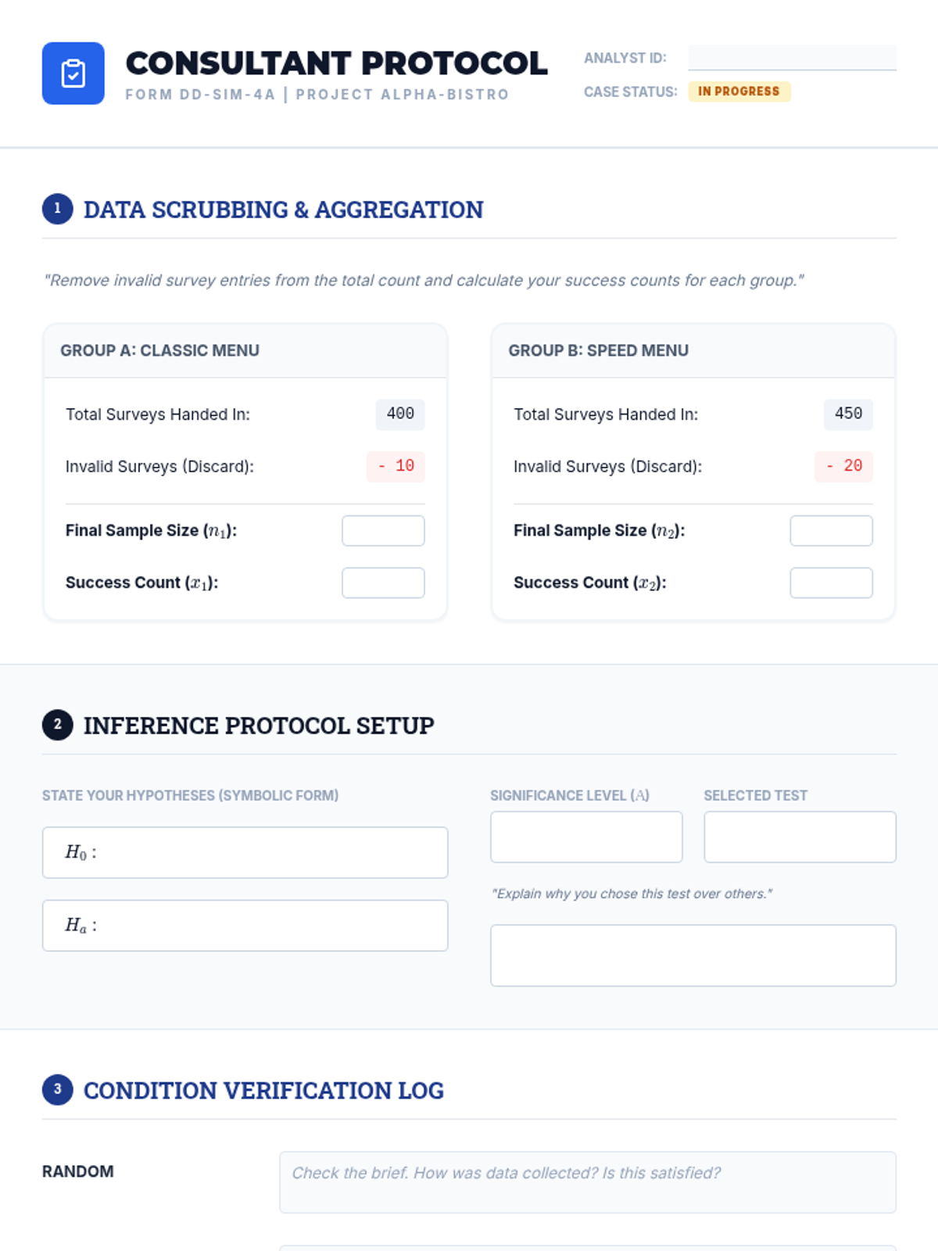Click the section 3 number badge
This screenshot has height=1251, width=938.
pos(57,1089)
